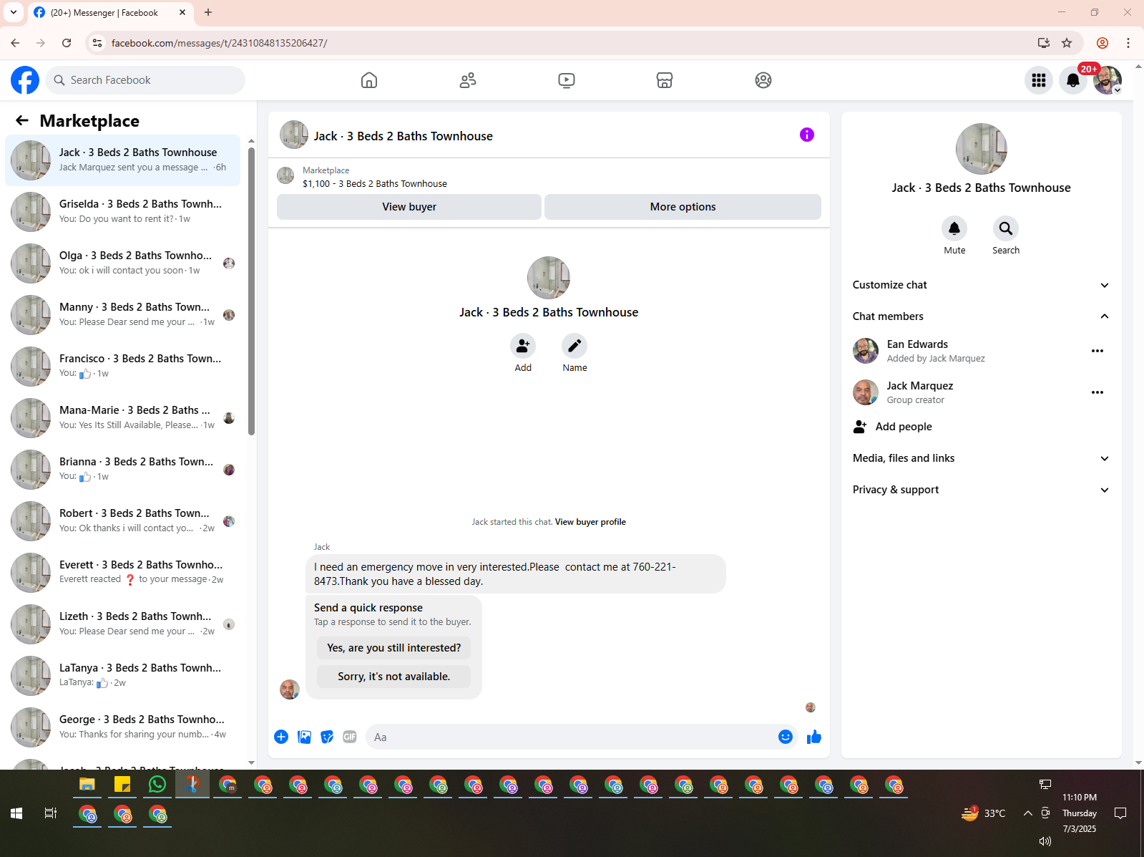This screenshot has height=857, width=1144.
Task: Open George conversation in chat list
Action: [x=123, y=727]
